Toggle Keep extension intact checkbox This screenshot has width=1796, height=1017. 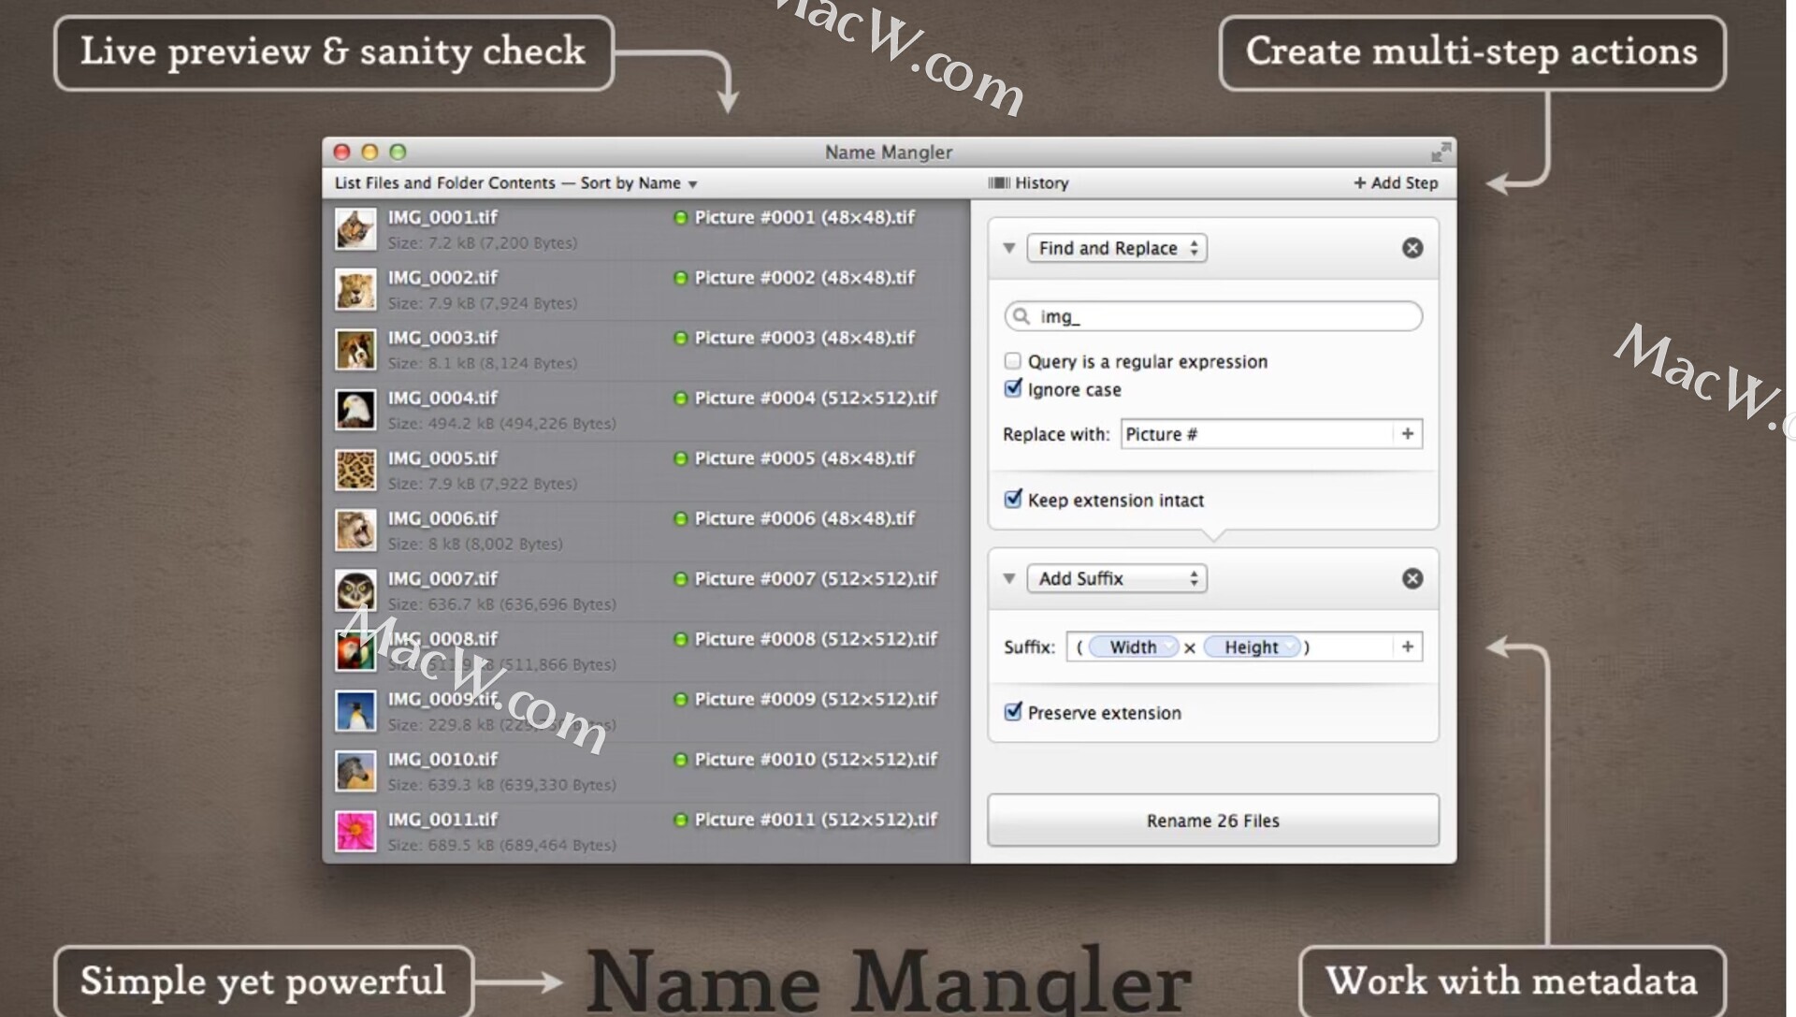pos(1012,499)
